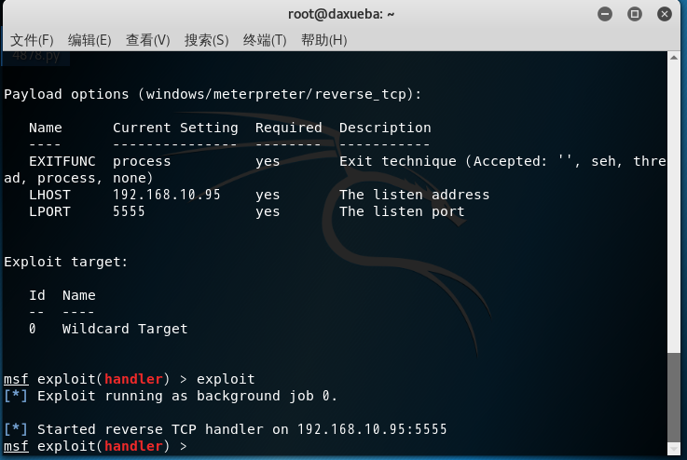This screenshot has height=460, width=687.
Task: Click 'Exploit running as background job 0.' line
Action: (171, 396)
